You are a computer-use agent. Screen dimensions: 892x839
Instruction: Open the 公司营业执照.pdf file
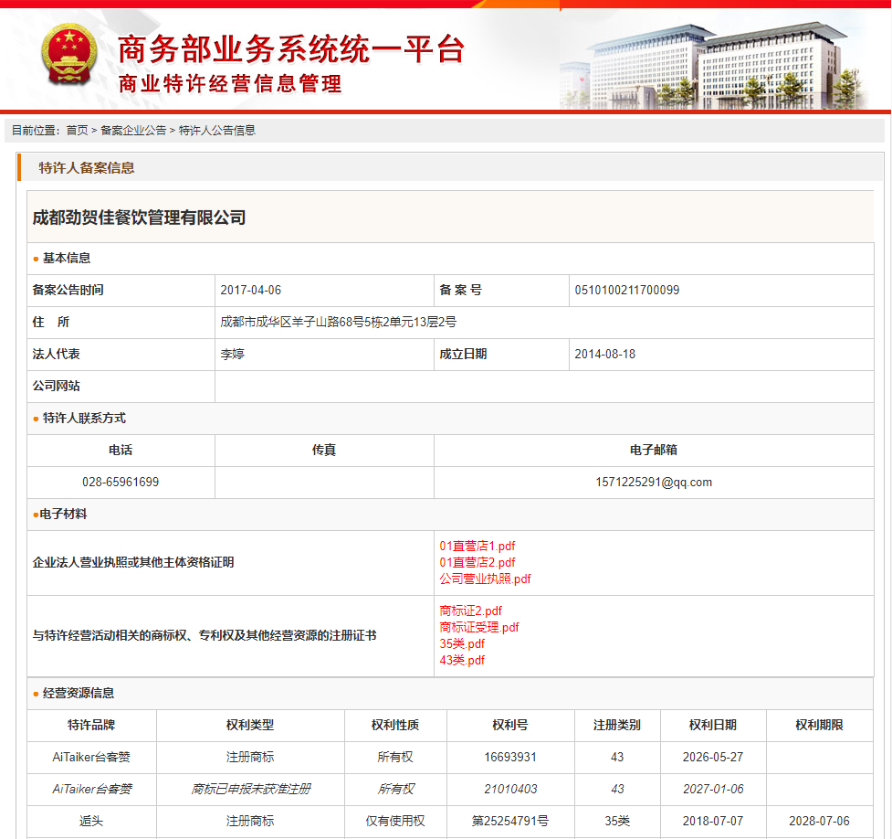pos(485,579)
